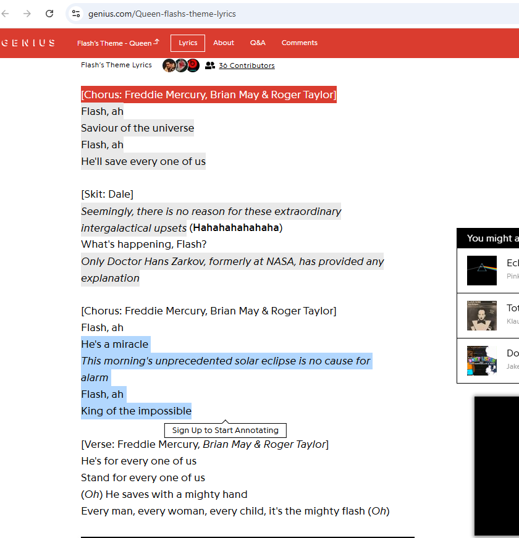Go forward with the browser forward arrow
The image size is (519, 538).
click(x=27, y=14)
